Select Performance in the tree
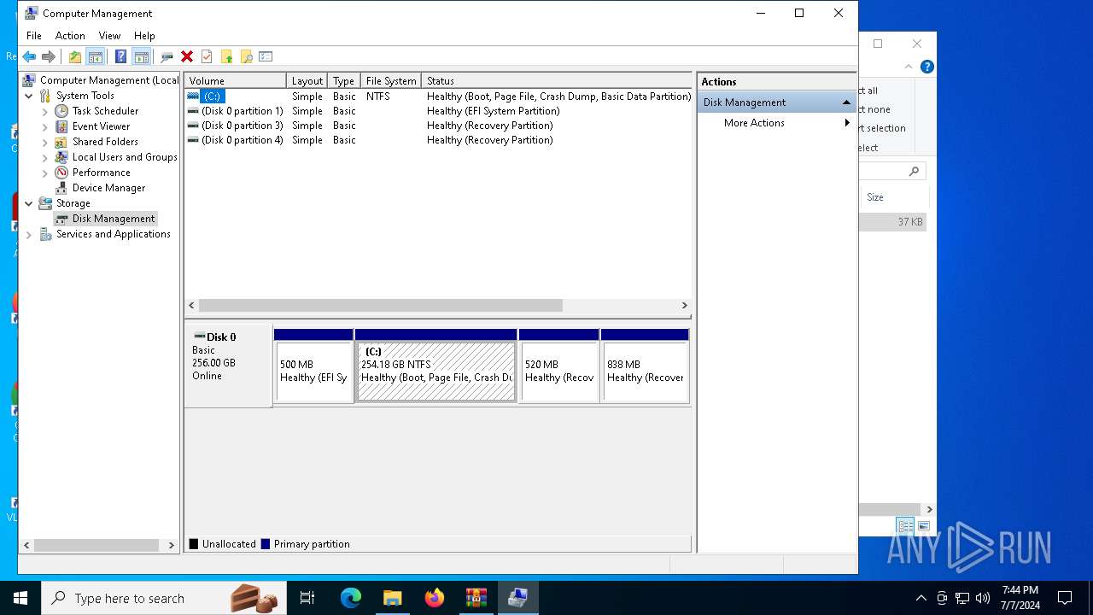Image resolution: width=1093 pixels, height=615 pixels. (101, 173)
